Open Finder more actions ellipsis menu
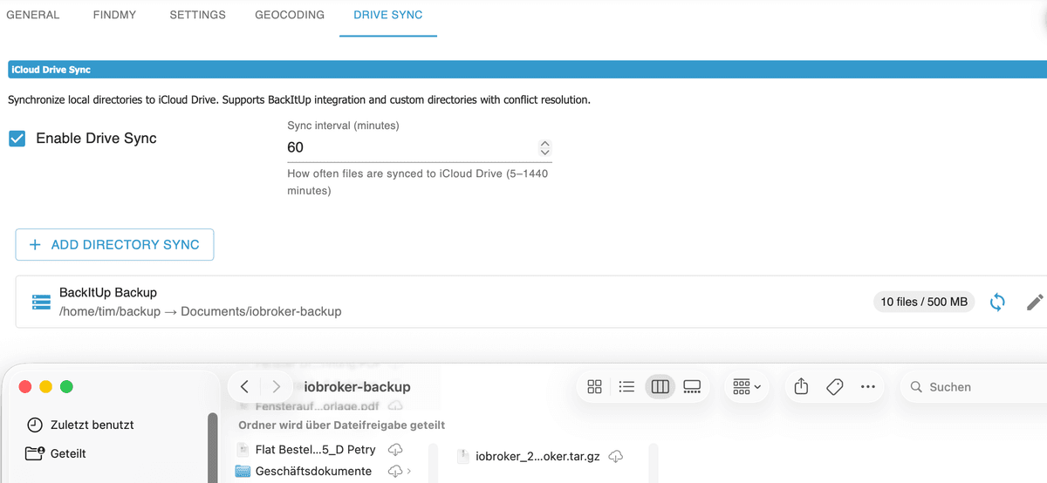 867,386
